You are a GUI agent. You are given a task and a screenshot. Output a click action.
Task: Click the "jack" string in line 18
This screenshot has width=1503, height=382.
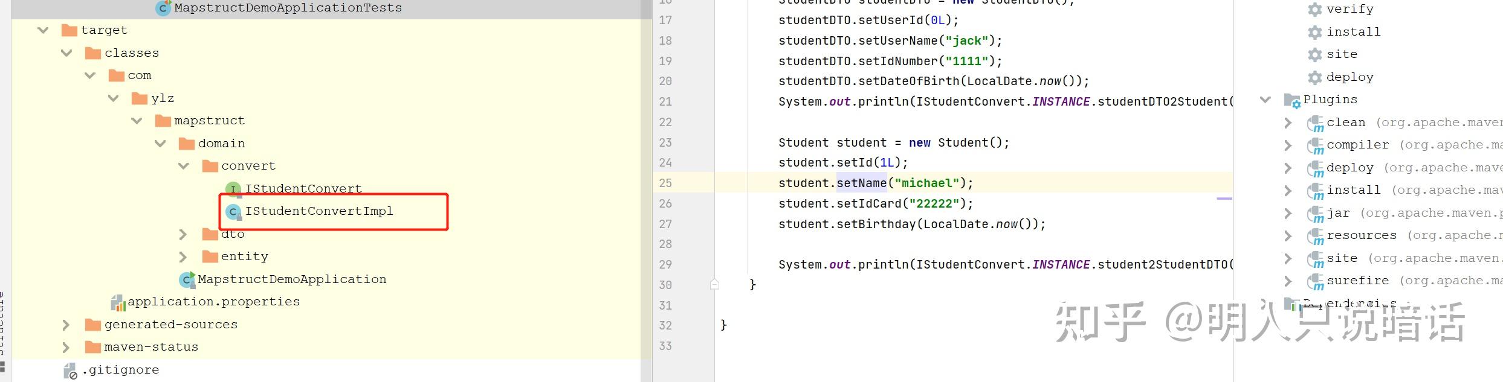[967, 40]
